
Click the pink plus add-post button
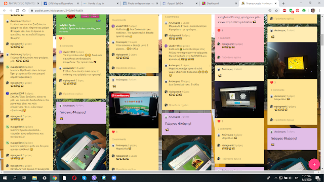click(x=314, y=164)
